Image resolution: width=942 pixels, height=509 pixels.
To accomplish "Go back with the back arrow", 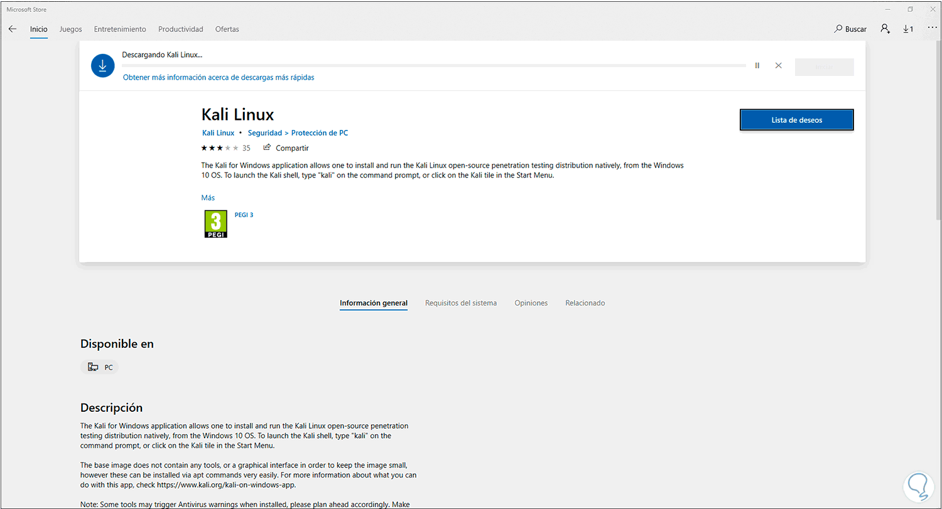I will point(13,29).
